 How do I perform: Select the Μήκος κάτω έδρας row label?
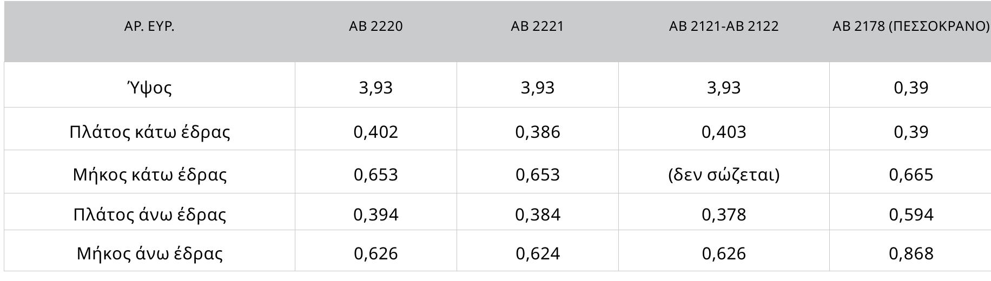(149, 175)
